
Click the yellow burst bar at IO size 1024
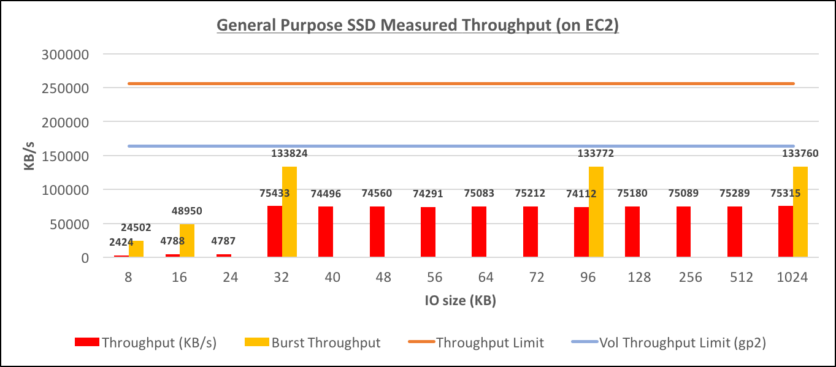tap(800, 212)
